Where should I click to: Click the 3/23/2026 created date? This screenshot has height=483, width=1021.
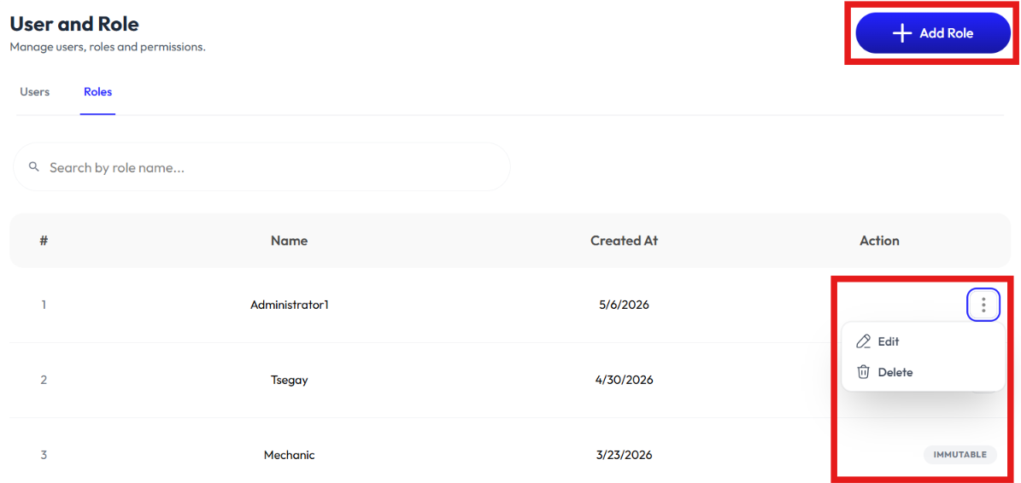point(624,455)
